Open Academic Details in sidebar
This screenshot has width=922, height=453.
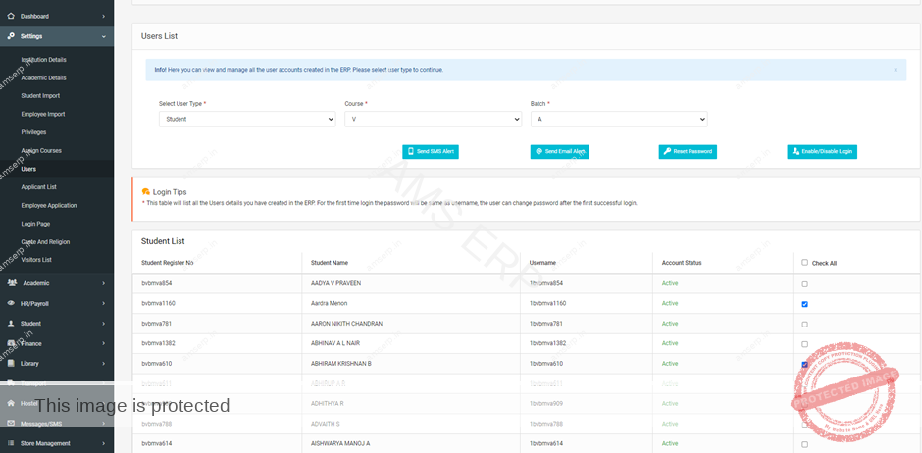tap(43, 77)
